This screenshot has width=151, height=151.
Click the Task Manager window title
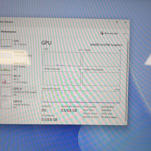pyautogui.click(x=7, y=22)
